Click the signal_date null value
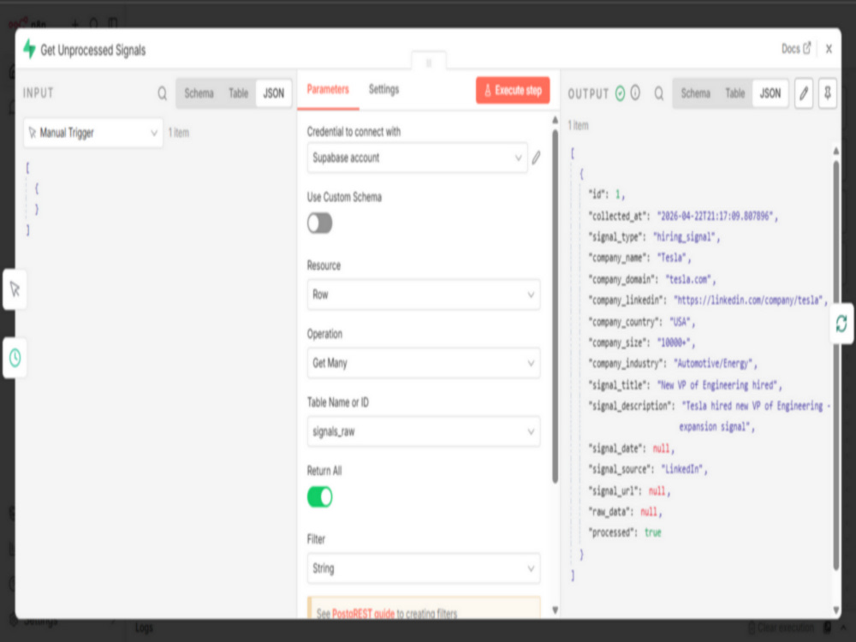Screen dimensions: 856x642 click(x=661, y=449)
